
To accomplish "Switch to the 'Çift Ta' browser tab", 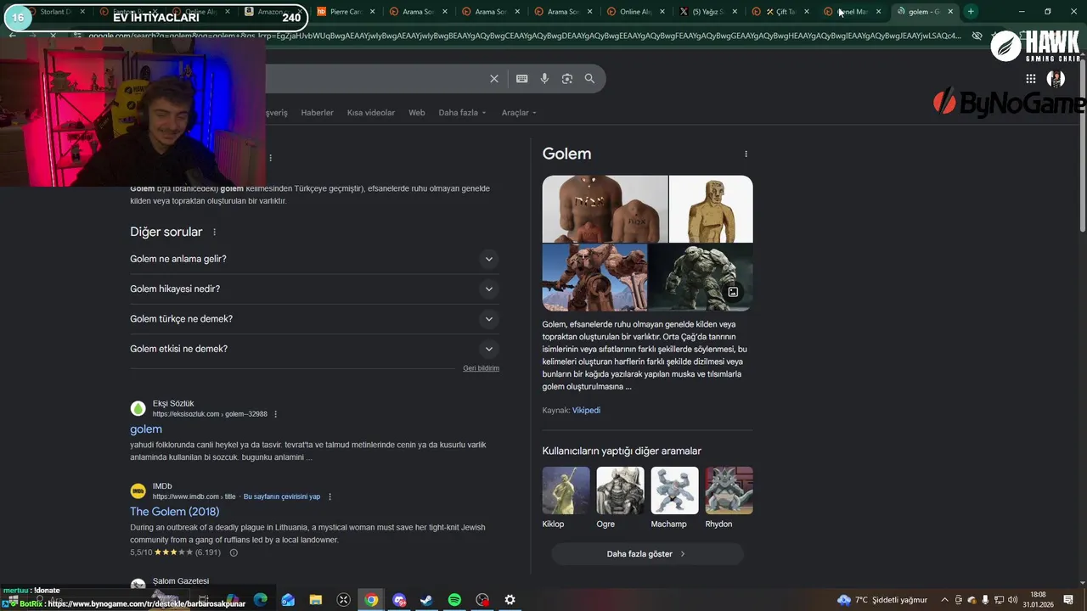I will (x=780, y=12).
